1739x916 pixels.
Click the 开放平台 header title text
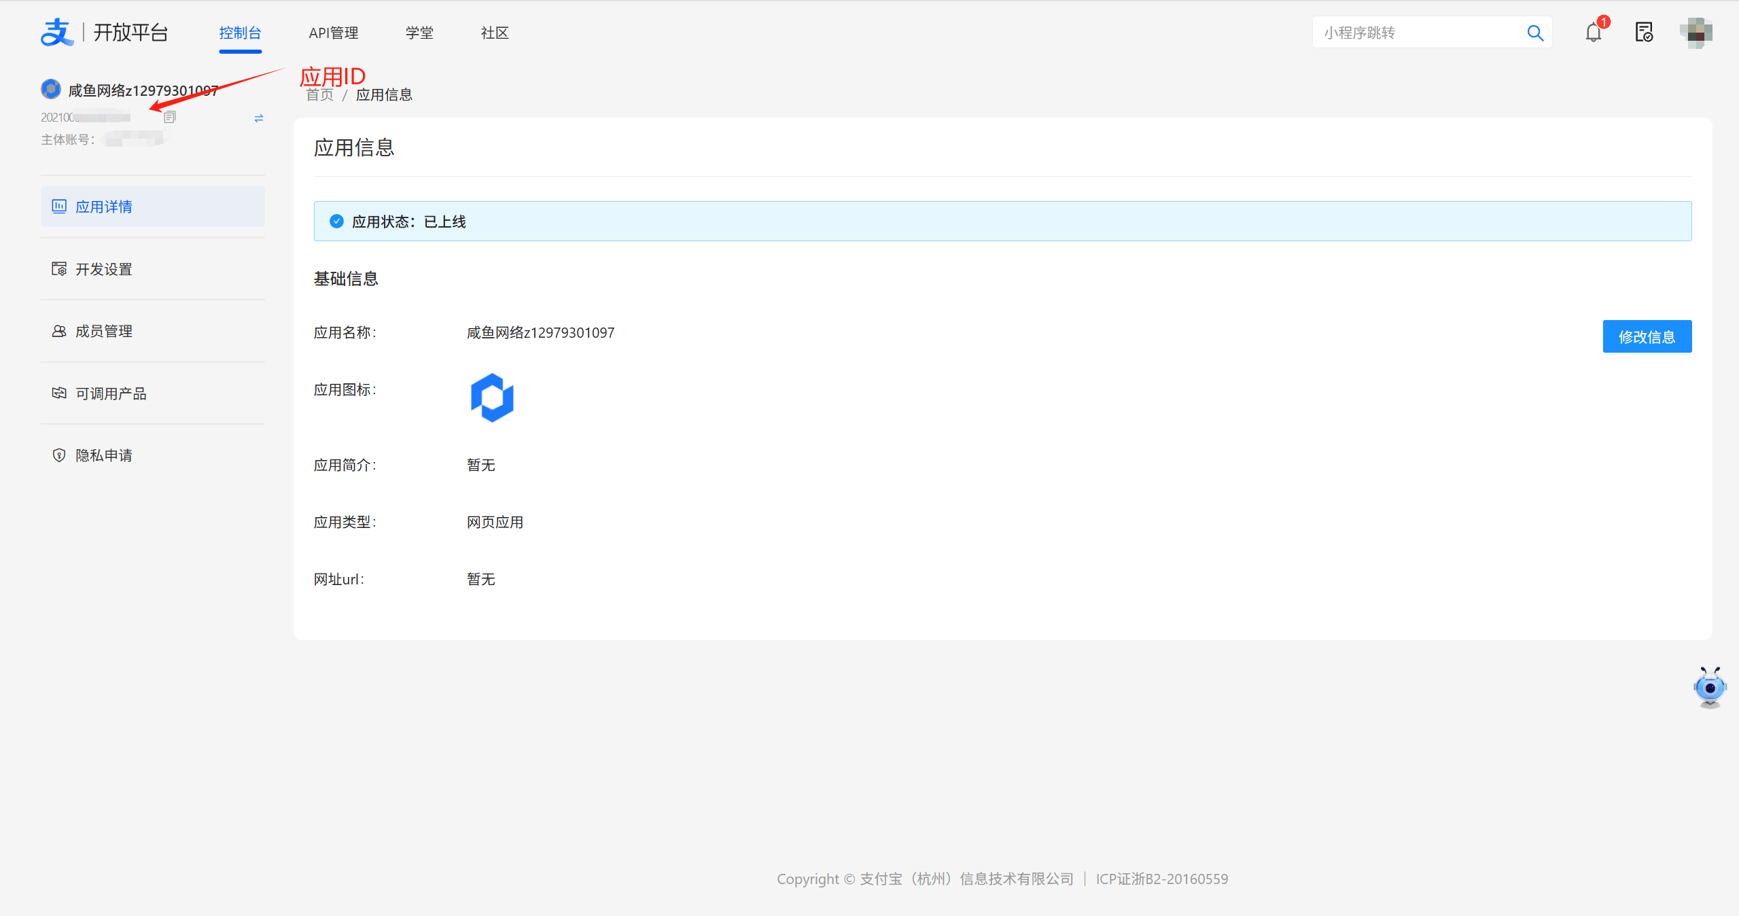[x=130, y=33]
